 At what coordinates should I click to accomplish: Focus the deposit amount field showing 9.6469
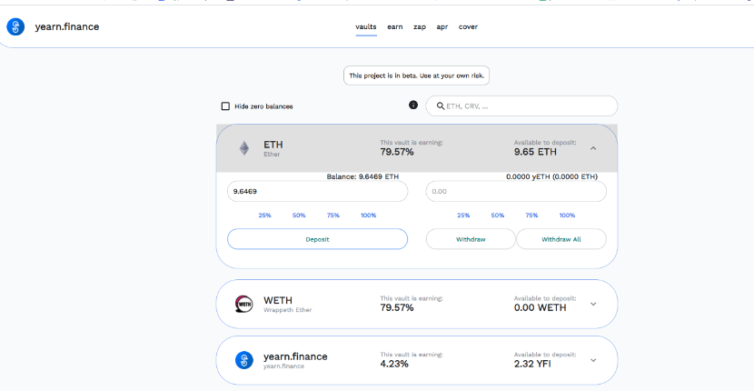[317, 191]
